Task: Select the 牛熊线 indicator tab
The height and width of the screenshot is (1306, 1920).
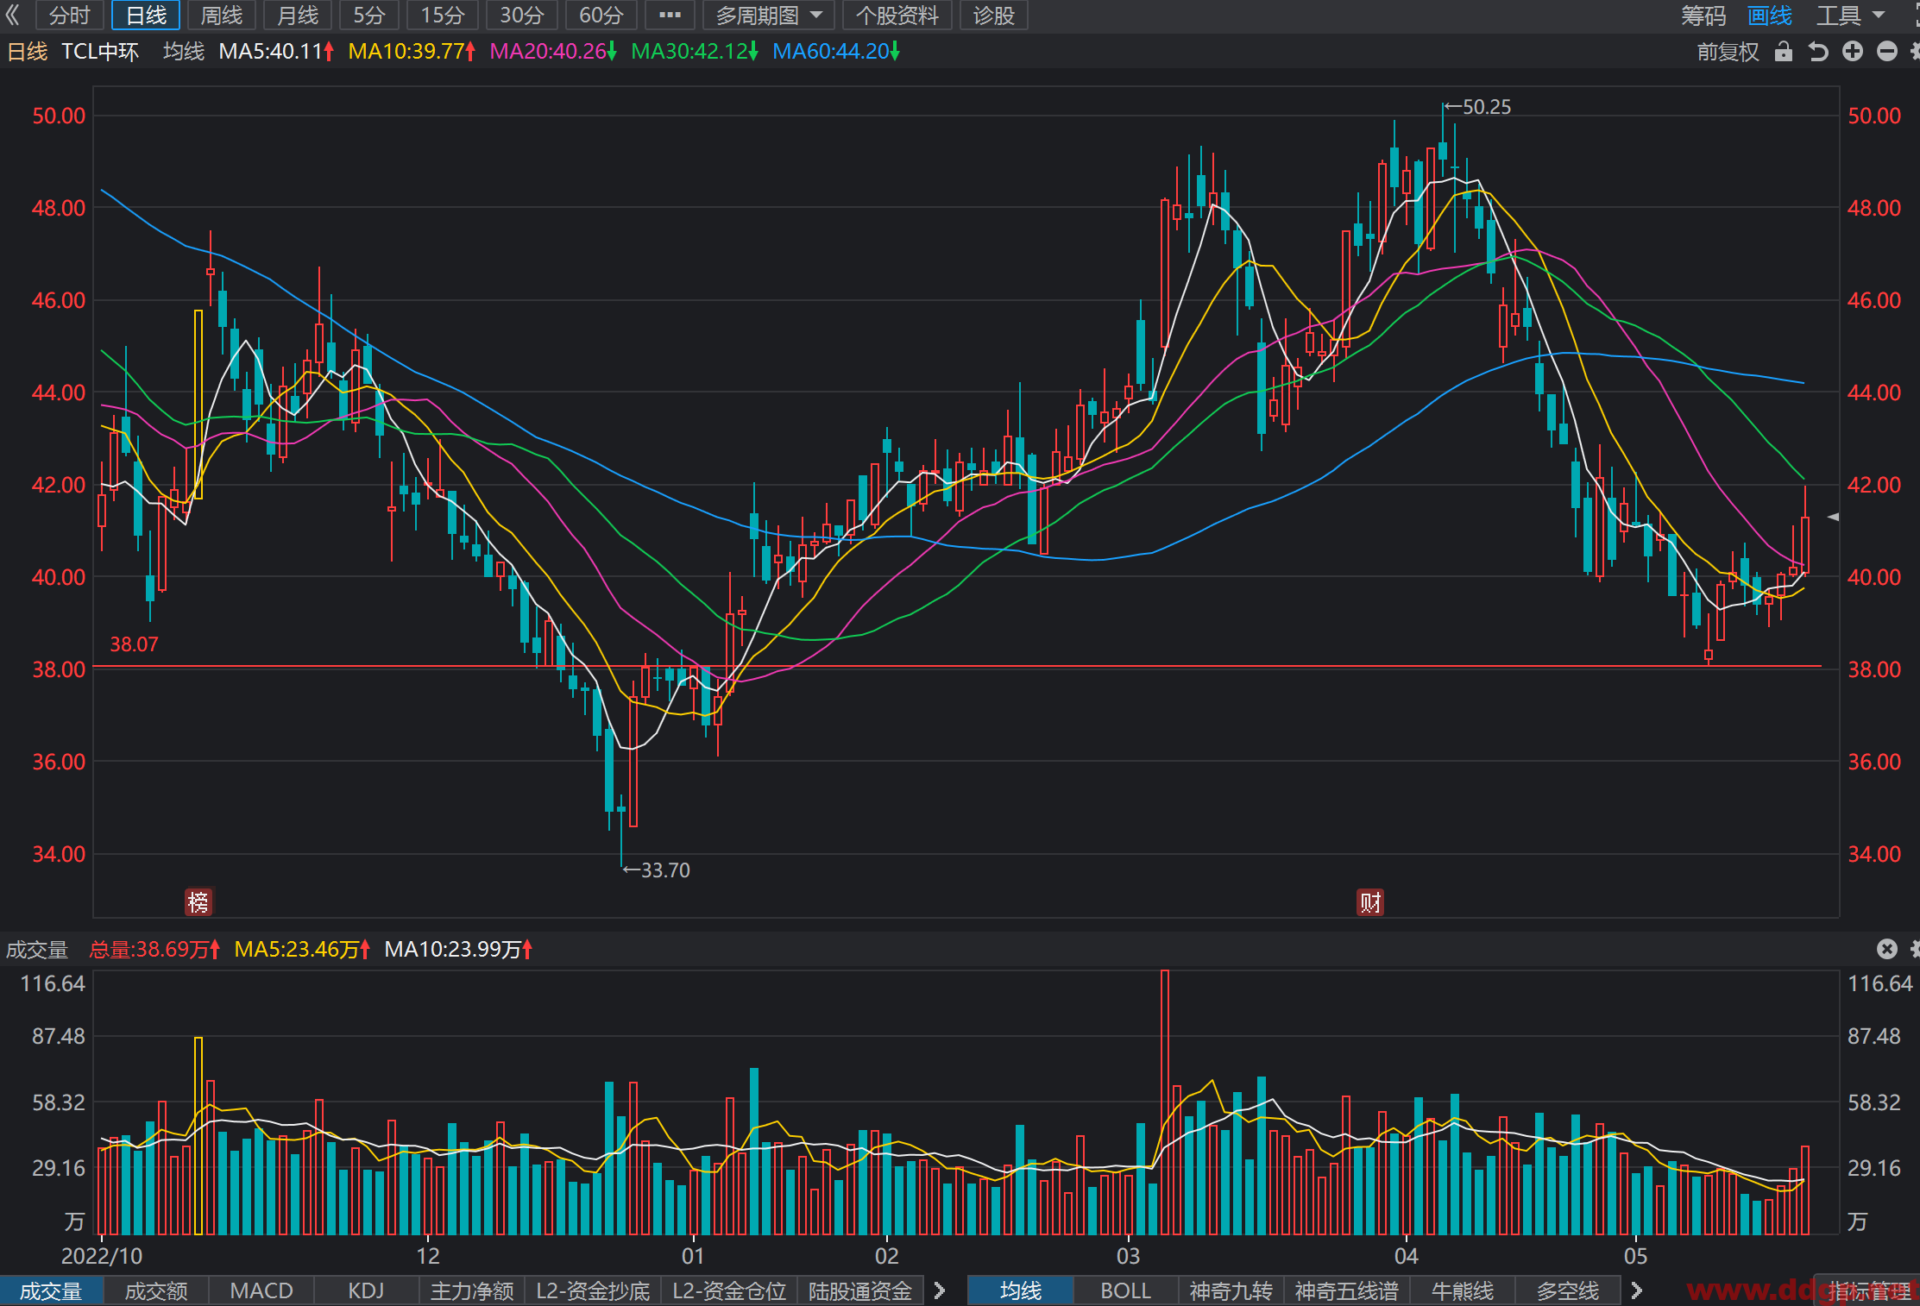Action: pos(1463,1290)
